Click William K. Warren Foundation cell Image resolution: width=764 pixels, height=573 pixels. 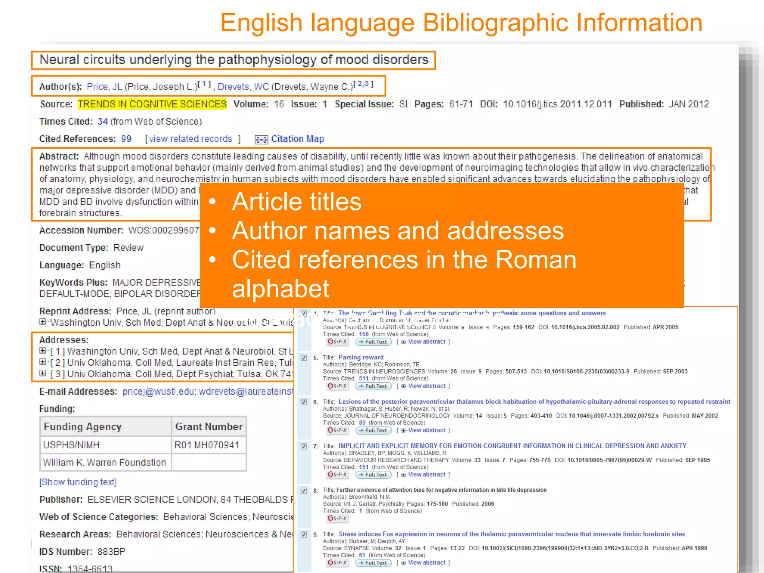click(x=106, y=463)
